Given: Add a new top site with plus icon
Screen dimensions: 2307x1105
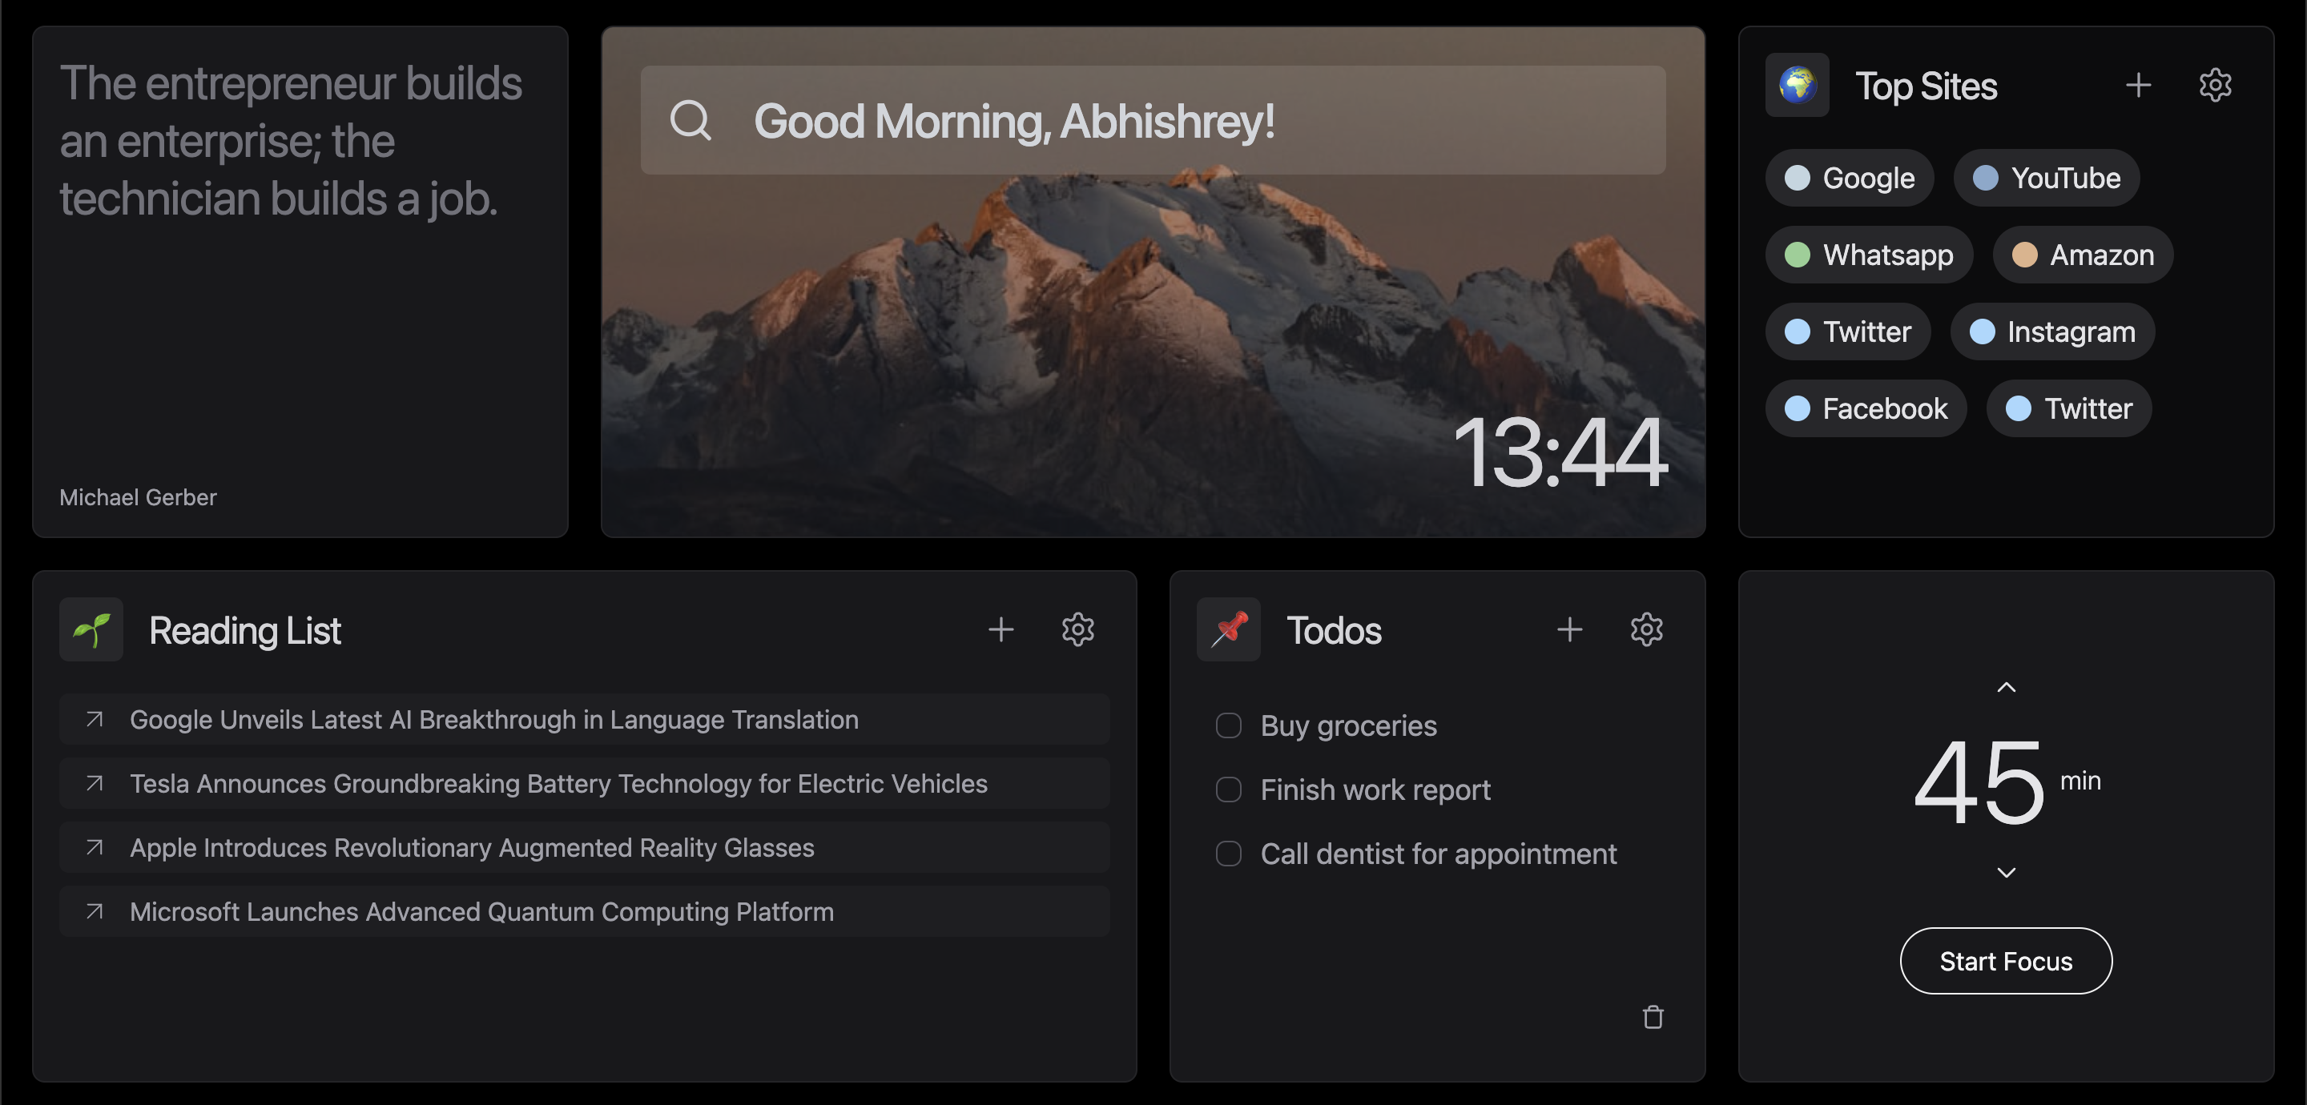Looking at the screenshot, I should (x=2138, y=85).
